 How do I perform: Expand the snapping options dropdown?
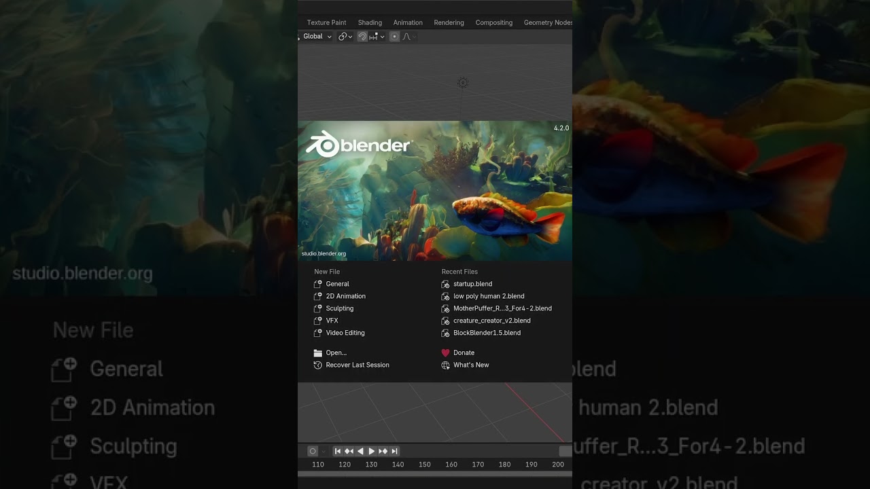377,37
